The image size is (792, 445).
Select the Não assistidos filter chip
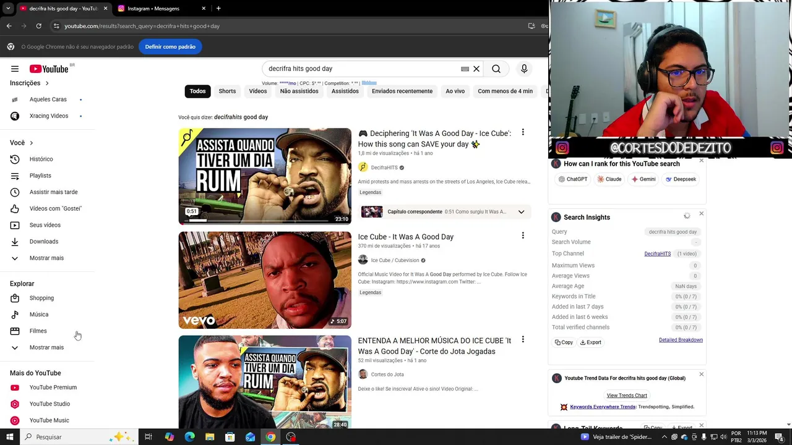[299, 91]
